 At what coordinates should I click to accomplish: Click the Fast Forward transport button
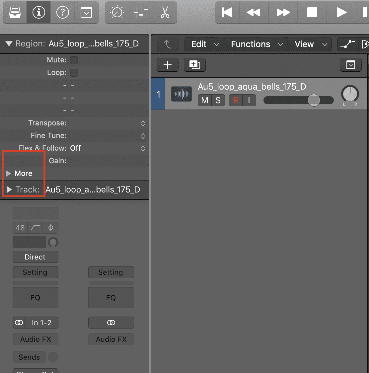(x=283, y=12)
